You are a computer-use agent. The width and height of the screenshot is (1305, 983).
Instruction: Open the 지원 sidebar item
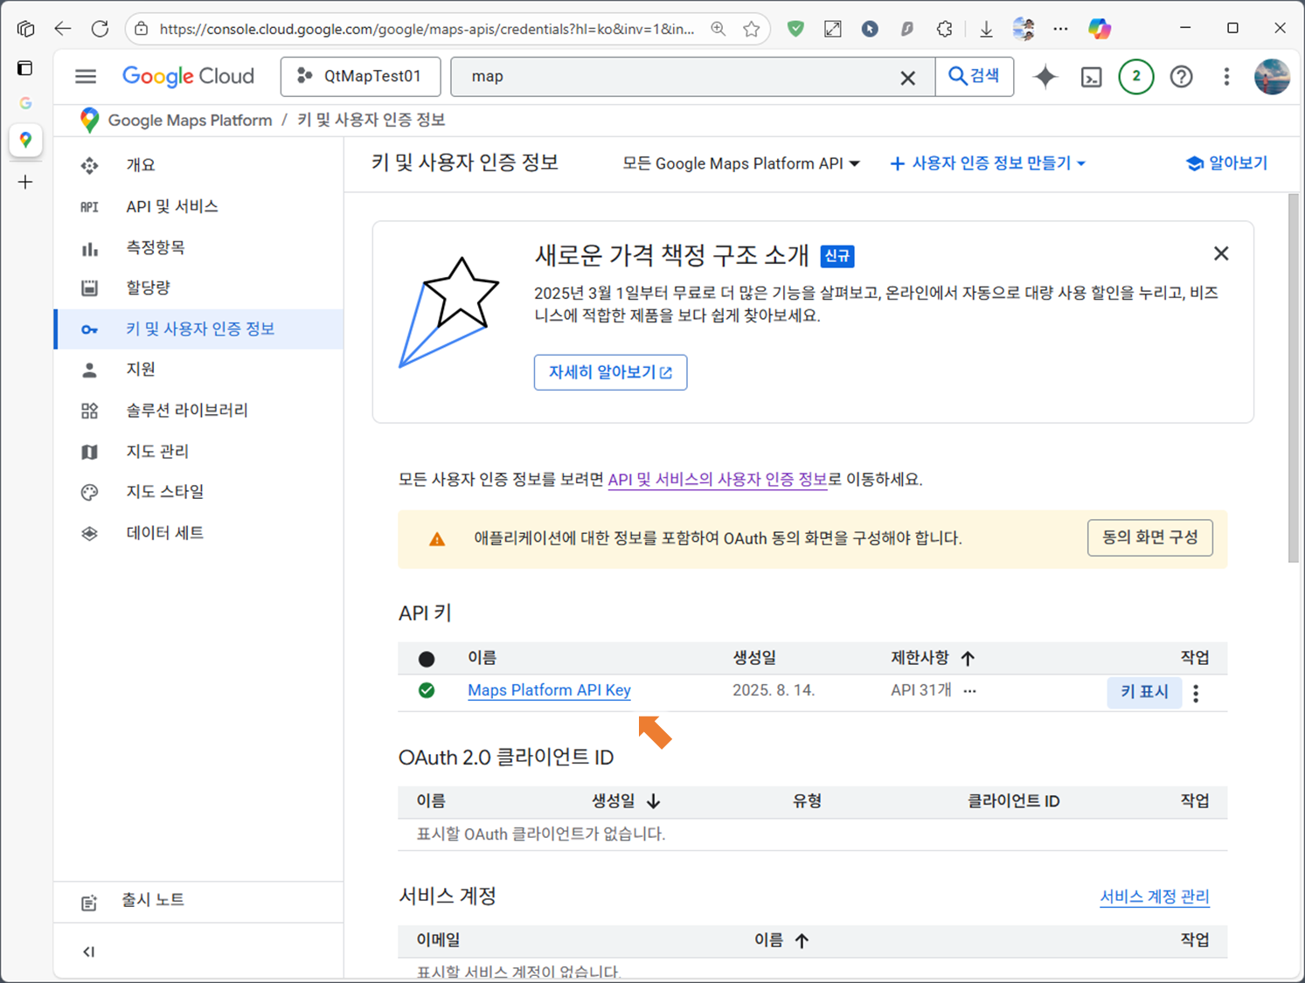pyautogui.click(x=198, y=369)
